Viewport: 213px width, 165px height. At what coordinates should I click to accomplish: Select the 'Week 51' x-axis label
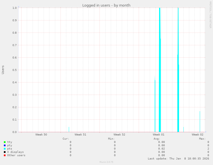click(x=80, y=135)
